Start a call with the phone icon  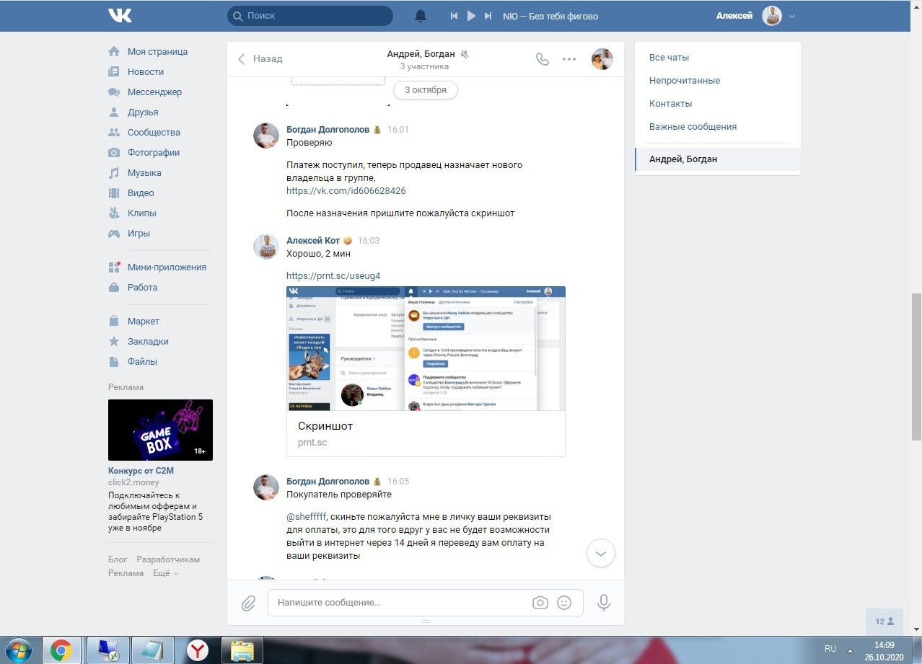(543, 59)
